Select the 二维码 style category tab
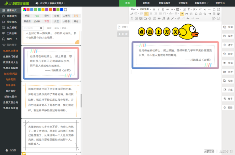235x155 pixels. coord(66,16)
